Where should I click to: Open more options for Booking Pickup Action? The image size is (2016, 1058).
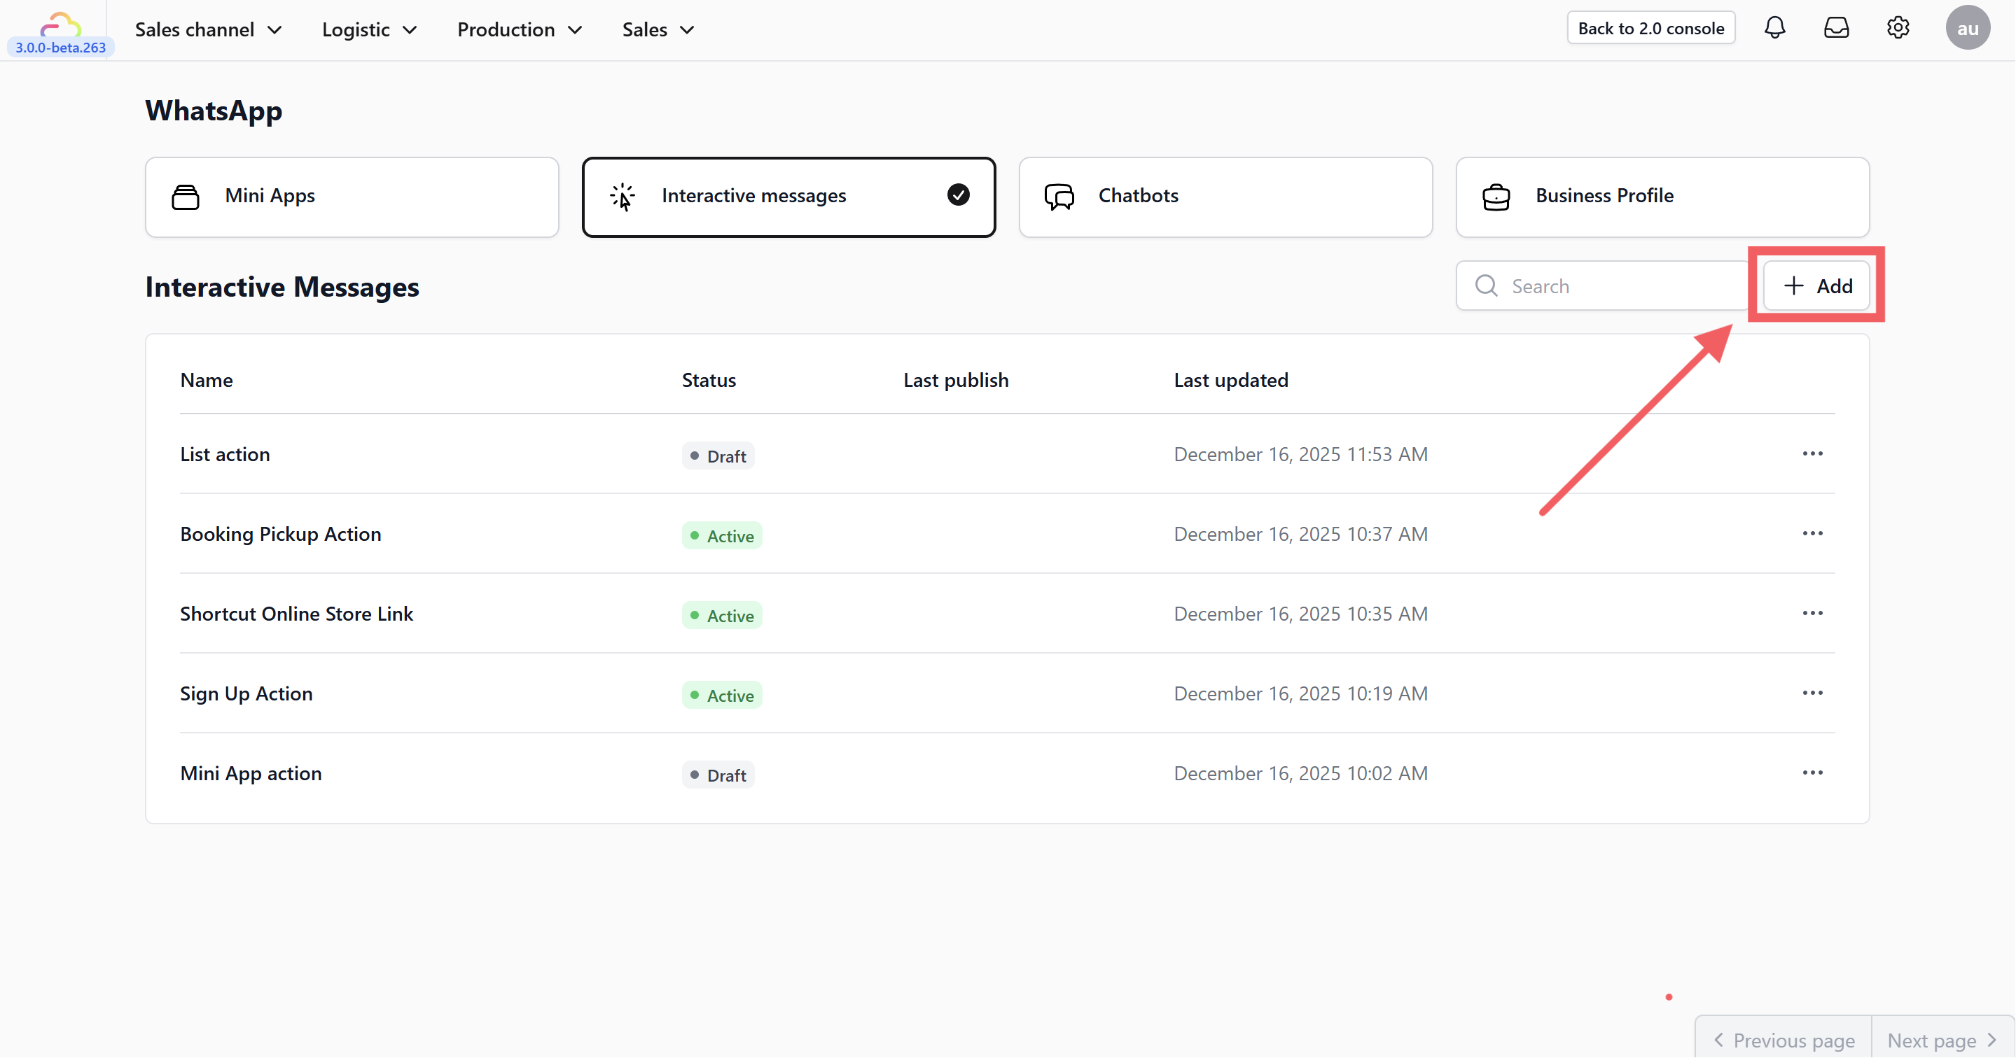point(1812,533)
